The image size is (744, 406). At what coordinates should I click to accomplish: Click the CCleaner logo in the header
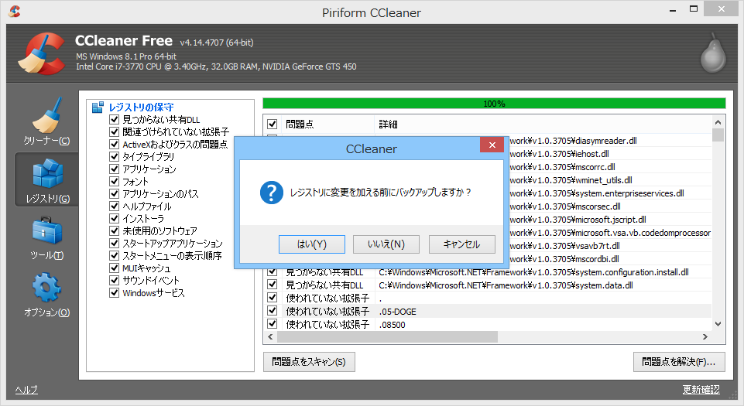pyautogui.click(x=42, y=53)
